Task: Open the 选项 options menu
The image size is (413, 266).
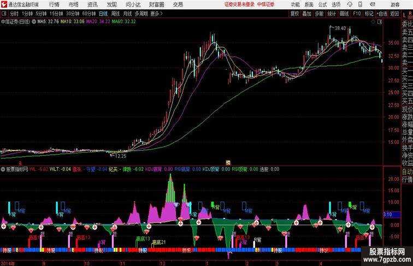Action: point(336,4)
